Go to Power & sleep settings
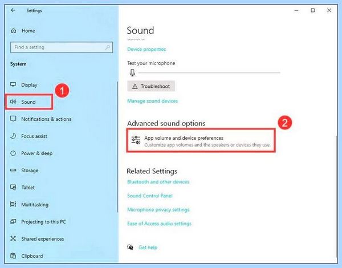The image size is (342, 268). pos(37,153)
